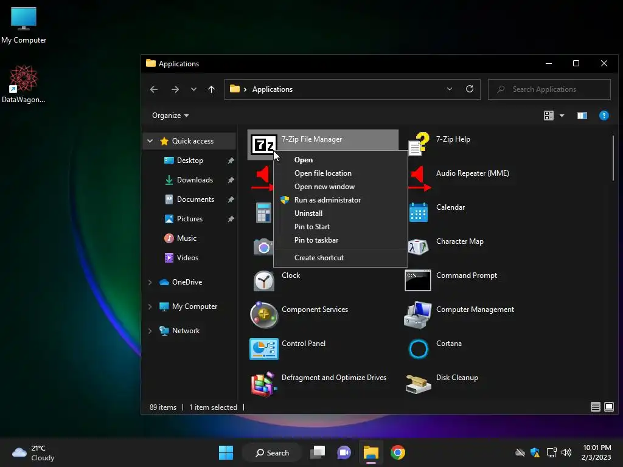The image size is (623, 467).
Task: Click the file list vertical scrollbar
Action: [x=613, y=158]
